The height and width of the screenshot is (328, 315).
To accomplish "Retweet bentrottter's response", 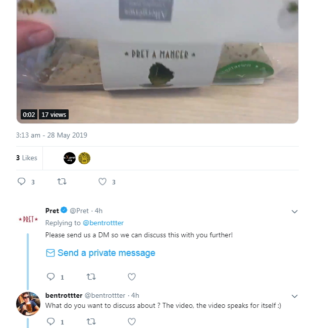I will [x=91, y=321].
